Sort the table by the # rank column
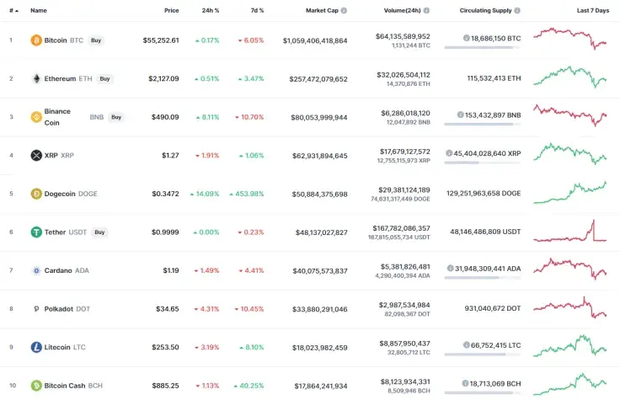Image resolution: width=620 pixels, height=400 pixels. [12, 11]
